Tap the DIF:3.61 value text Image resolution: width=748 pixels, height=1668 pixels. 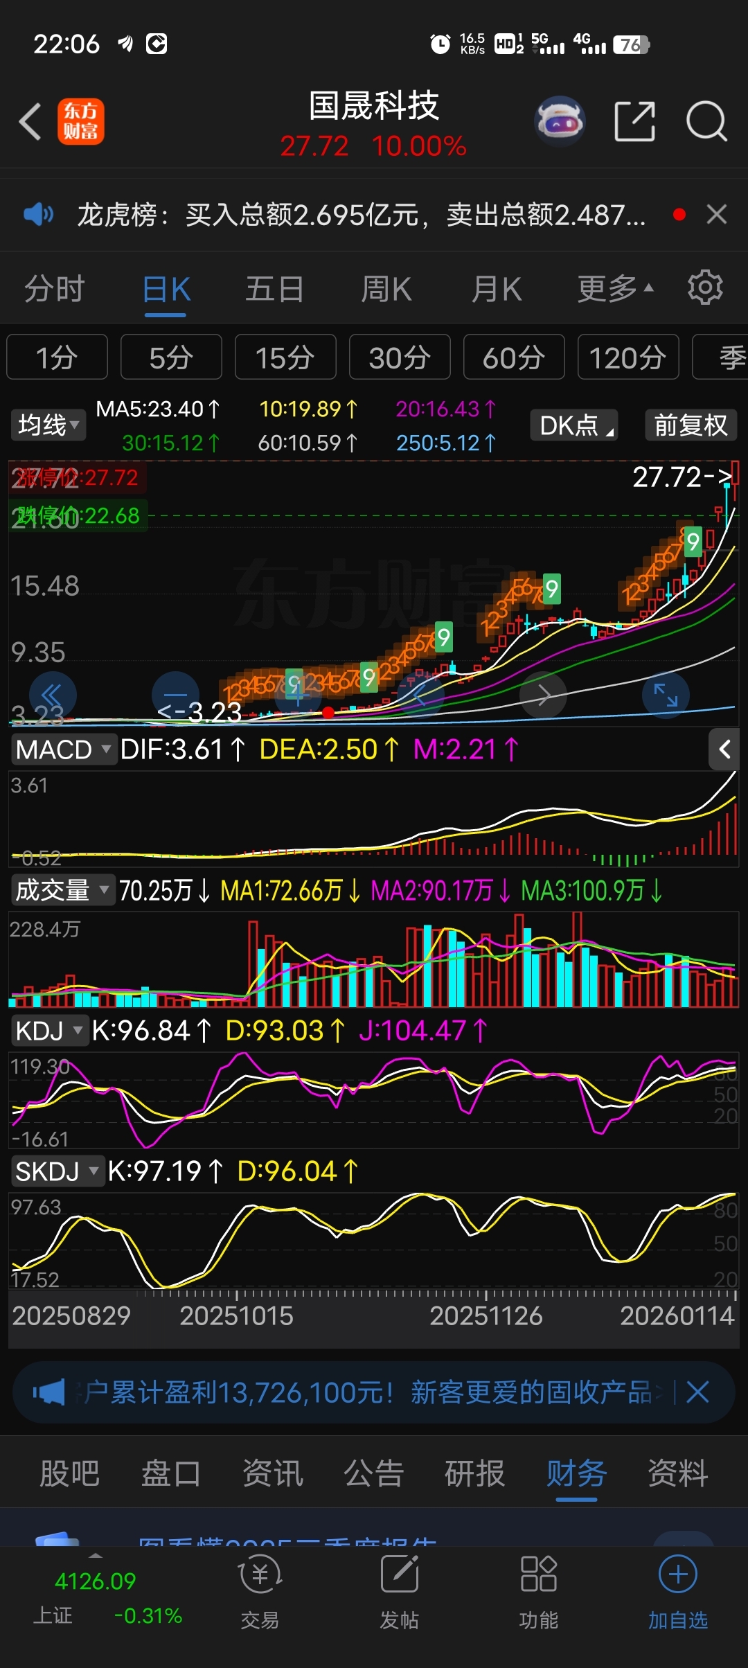pyautogui.click(x=183, y=749)
